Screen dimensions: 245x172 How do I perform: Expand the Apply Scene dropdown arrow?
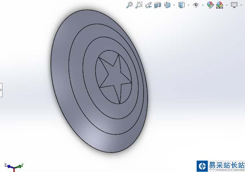pos(227,5)
